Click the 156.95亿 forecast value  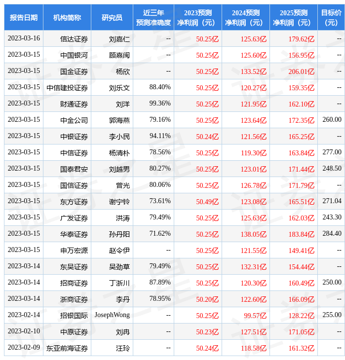pyautogui.click(x=302, y=55)
